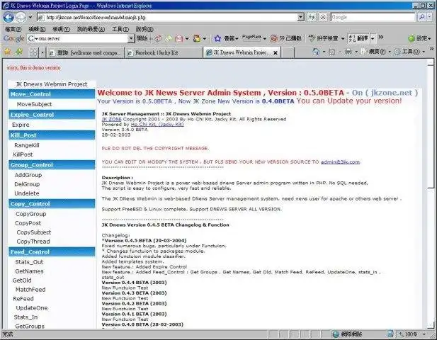The height and width of the screenshot is (340, 437).
Task: Switch to the Facebook Jacky Kit tab
Action: tap(164, 52)
